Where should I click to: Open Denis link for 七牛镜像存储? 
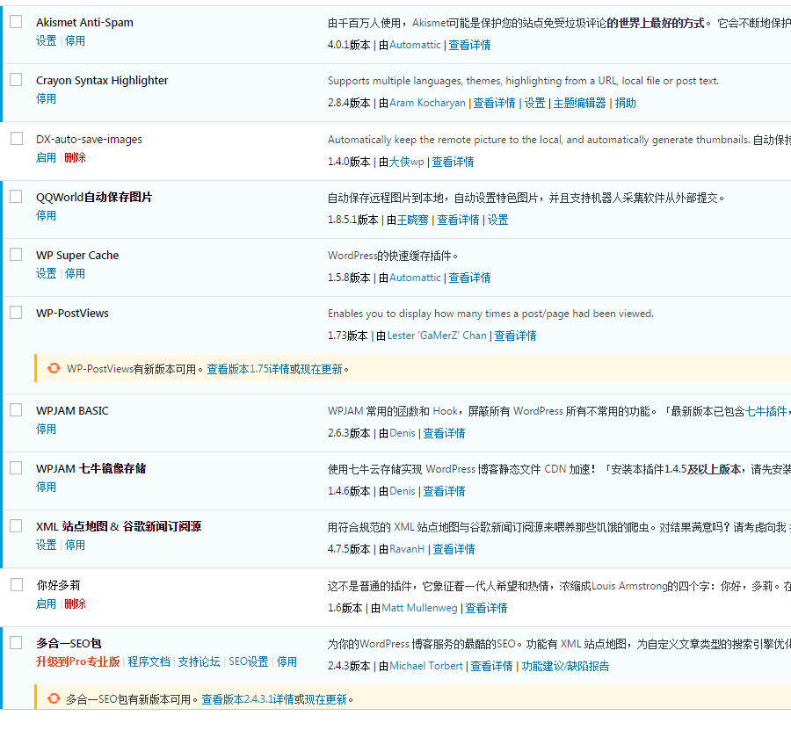coord(402,491)
